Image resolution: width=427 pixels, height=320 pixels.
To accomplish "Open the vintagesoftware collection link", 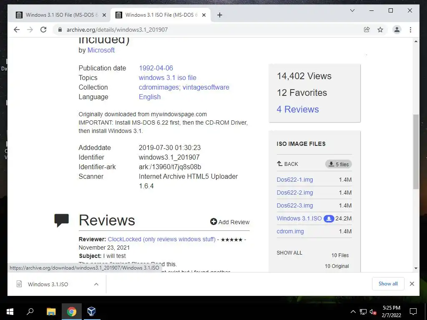I will click(206, 87).
